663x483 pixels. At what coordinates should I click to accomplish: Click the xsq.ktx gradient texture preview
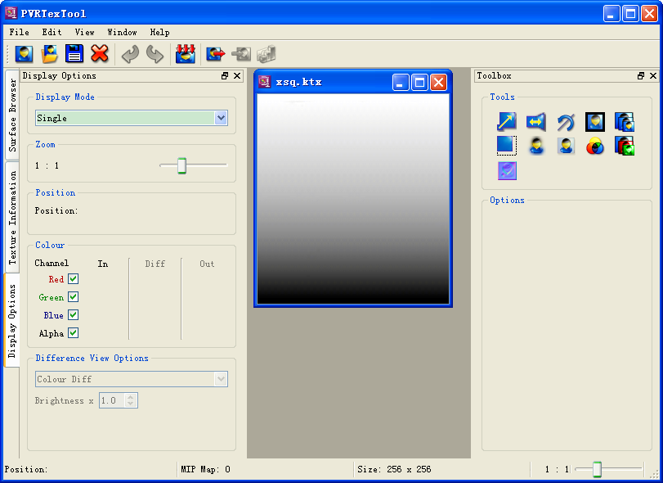point(353,199)
